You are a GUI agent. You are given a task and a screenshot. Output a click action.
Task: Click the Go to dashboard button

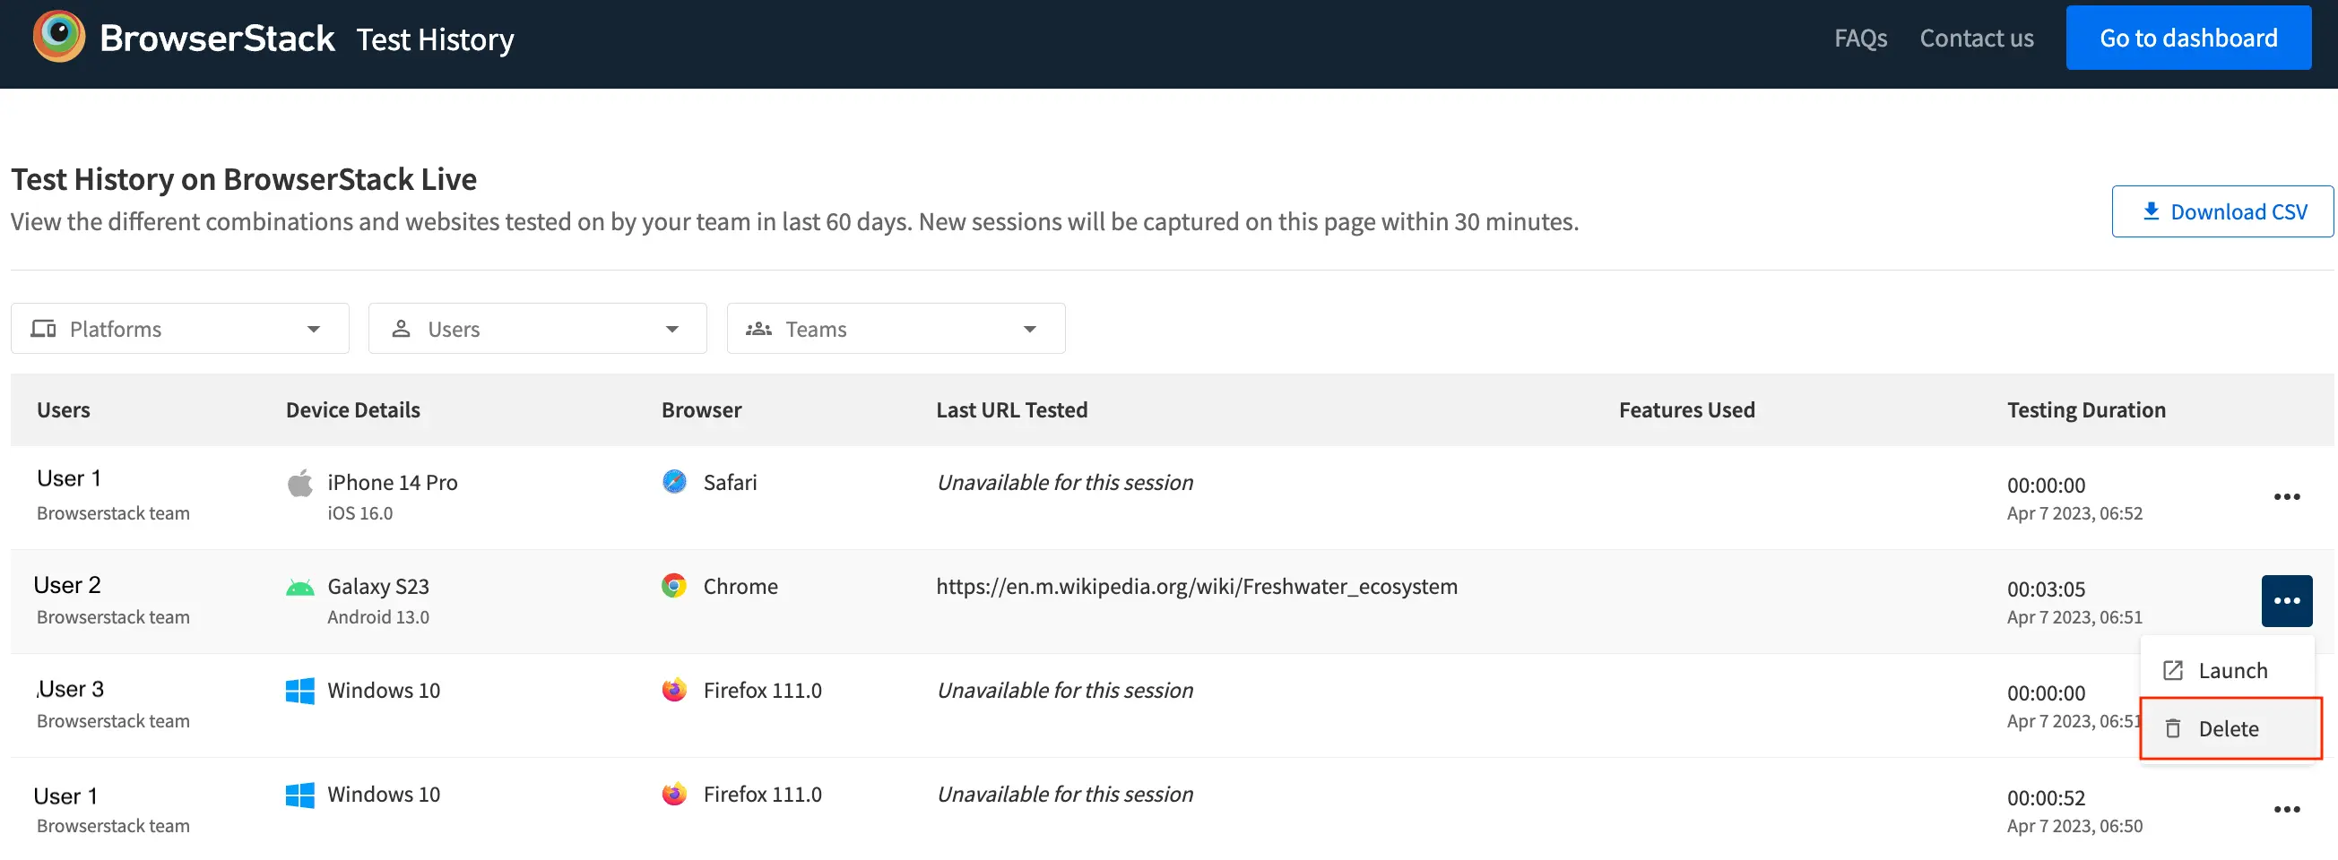[2187, 39]
